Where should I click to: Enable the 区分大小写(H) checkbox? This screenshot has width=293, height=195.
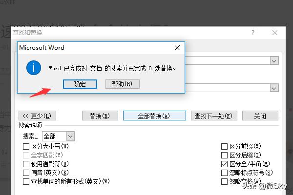[26, 146]
